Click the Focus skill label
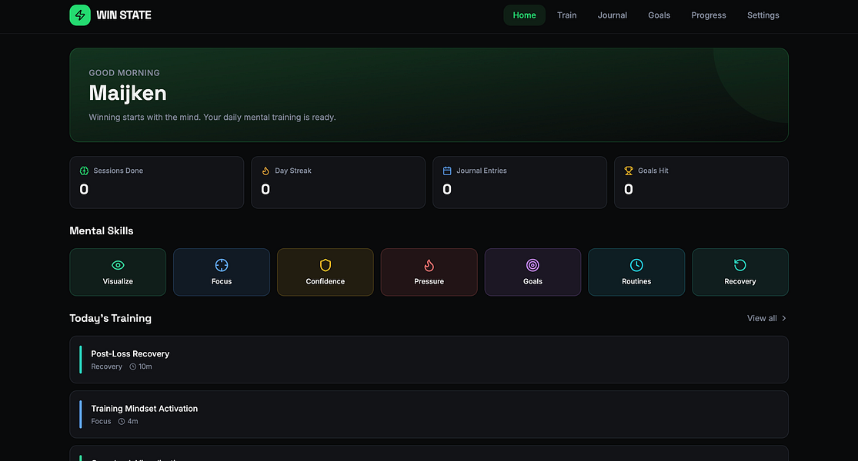Screen dimensions: 858x461 tap(222, 281)
